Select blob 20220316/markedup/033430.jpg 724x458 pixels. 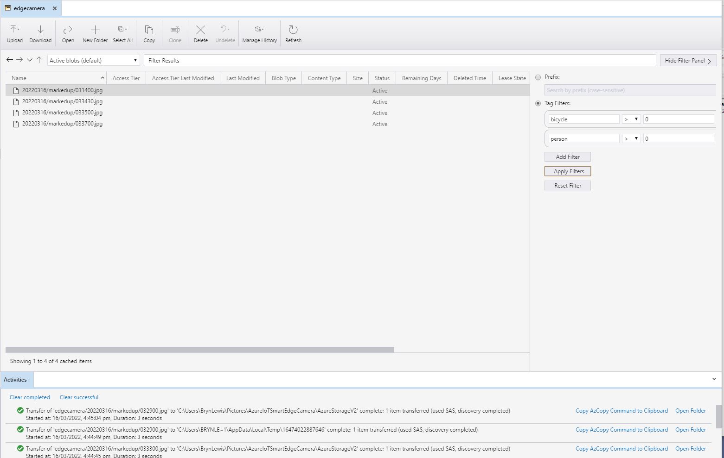(x=62, y=101)
